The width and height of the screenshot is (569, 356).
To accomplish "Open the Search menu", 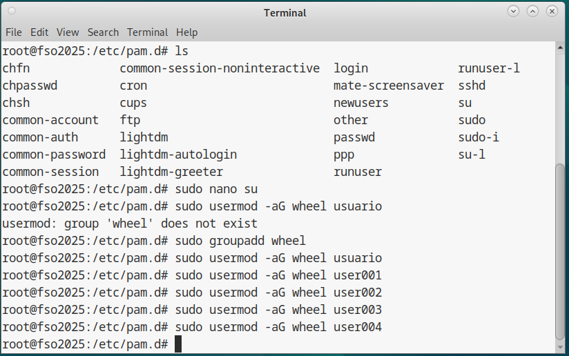I will [x=103, y=32].
